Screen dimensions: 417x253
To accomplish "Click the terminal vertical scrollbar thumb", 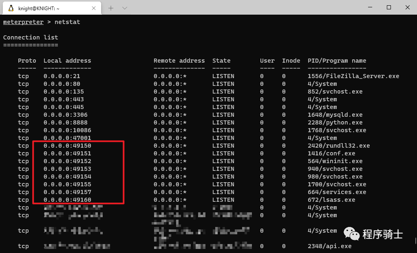I will coord(415,241).
